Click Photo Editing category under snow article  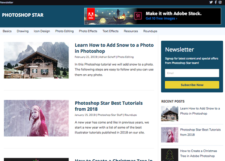[126, 57]
